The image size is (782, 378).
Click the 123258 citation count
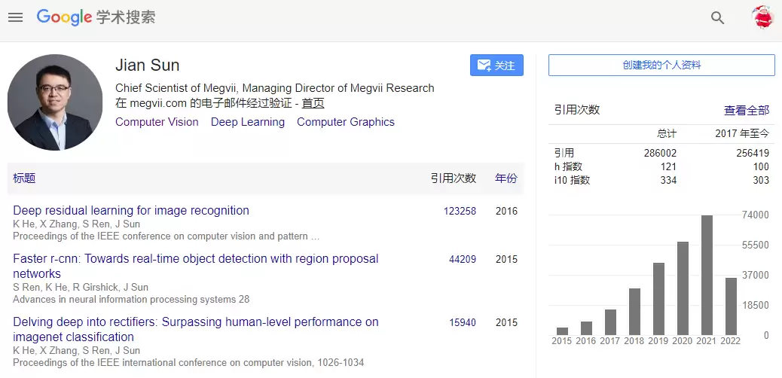point(460,211)
